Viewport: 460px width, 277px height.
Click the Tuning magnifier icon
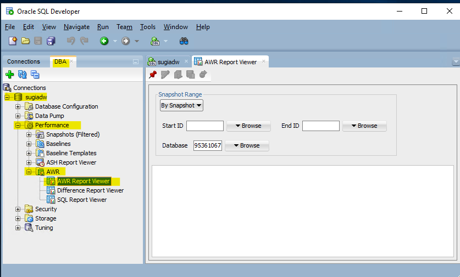(29, 228)
